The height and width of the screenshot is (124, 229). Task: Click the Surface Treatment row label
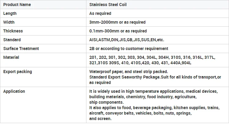(21, 49)
